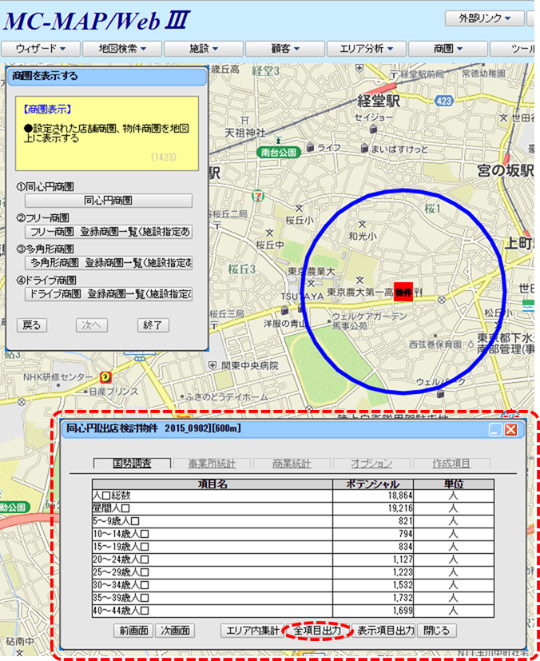The image size is (540, 661).
Task: Click the 同心円商圏 button
Action: click(x=109, y=201)
